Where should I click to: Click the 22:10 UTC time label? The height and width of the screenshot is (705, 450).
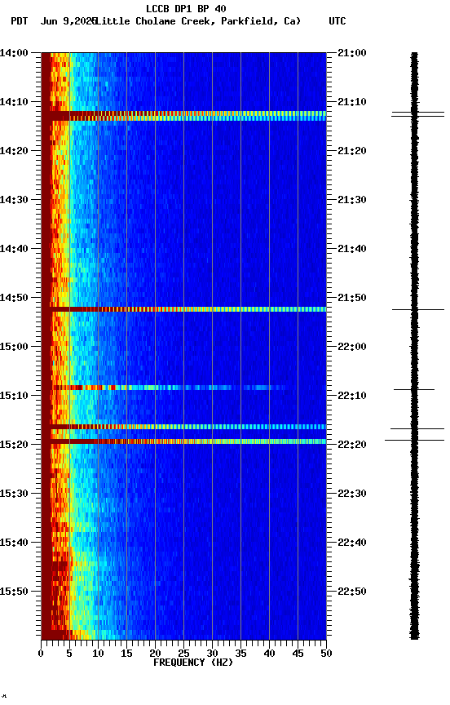(352, 396)
